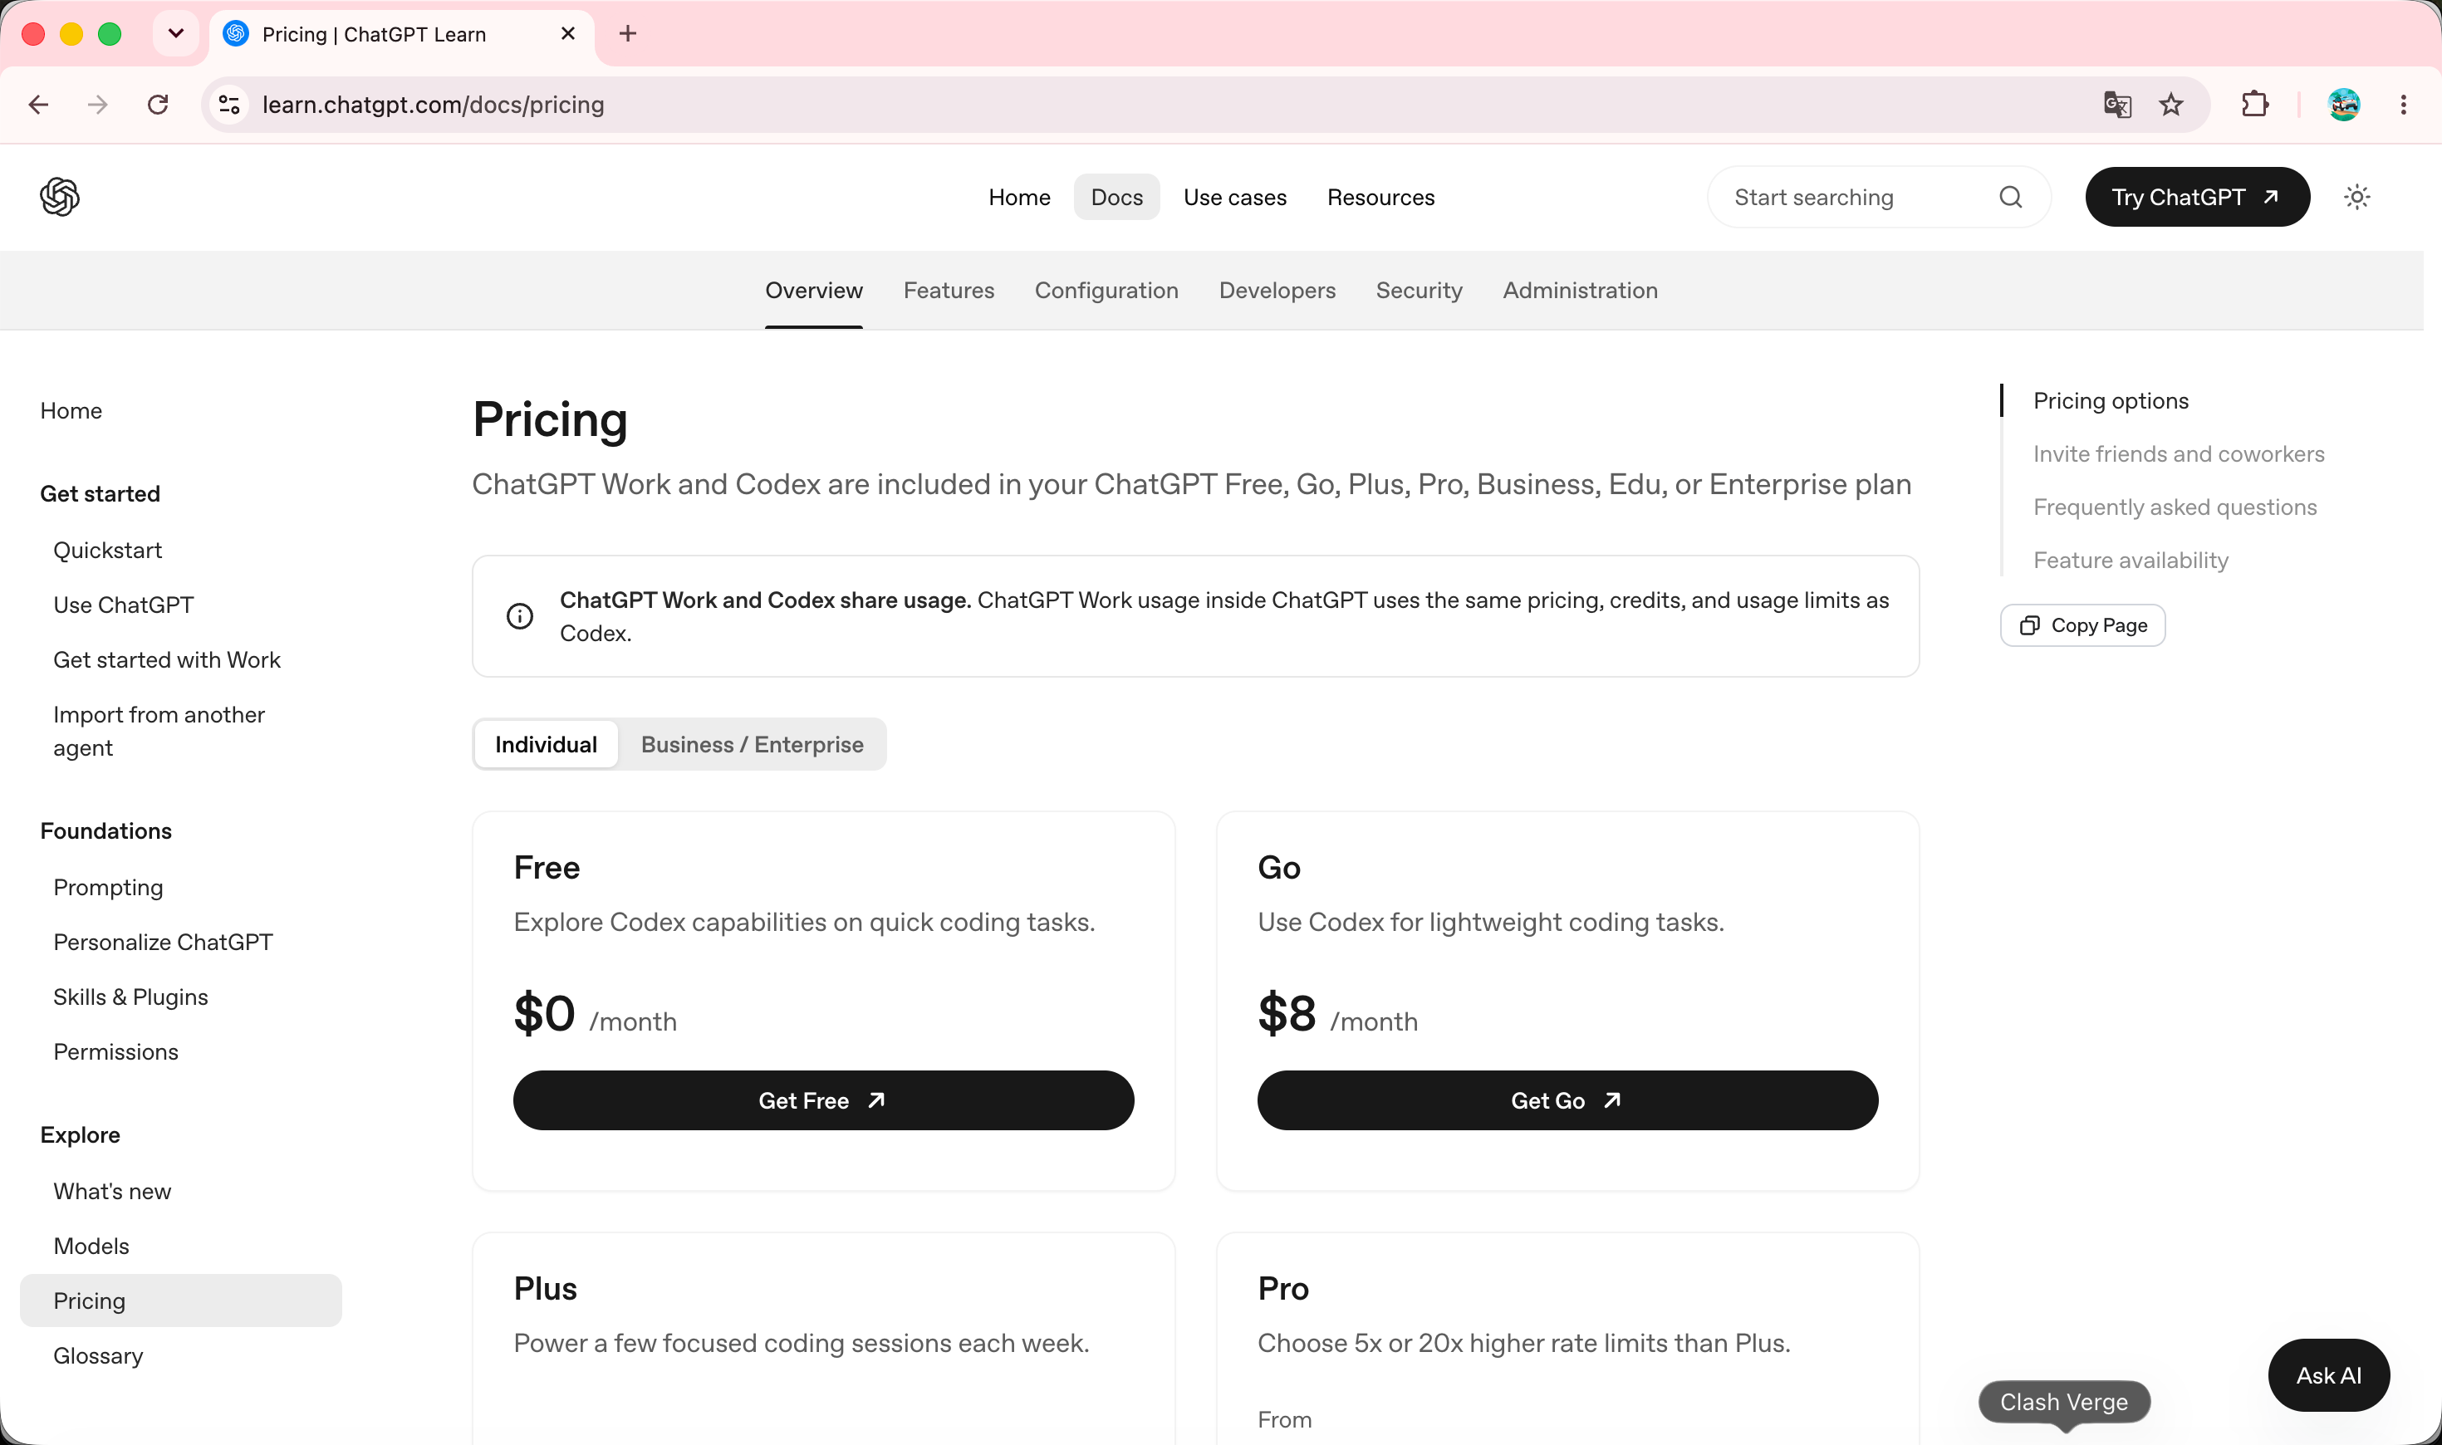This screenshot has width=2442, height=1445.
Task: Focus the Start searching input field
Action: coord(1879,197)
